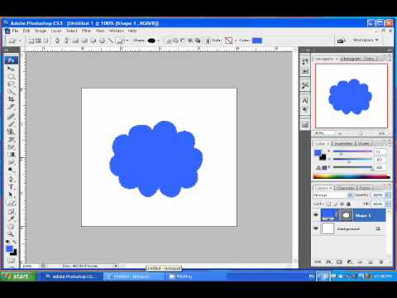Enable Paths mode in options bar
Screen dimensions: 397x298
(x=38, y=41)
